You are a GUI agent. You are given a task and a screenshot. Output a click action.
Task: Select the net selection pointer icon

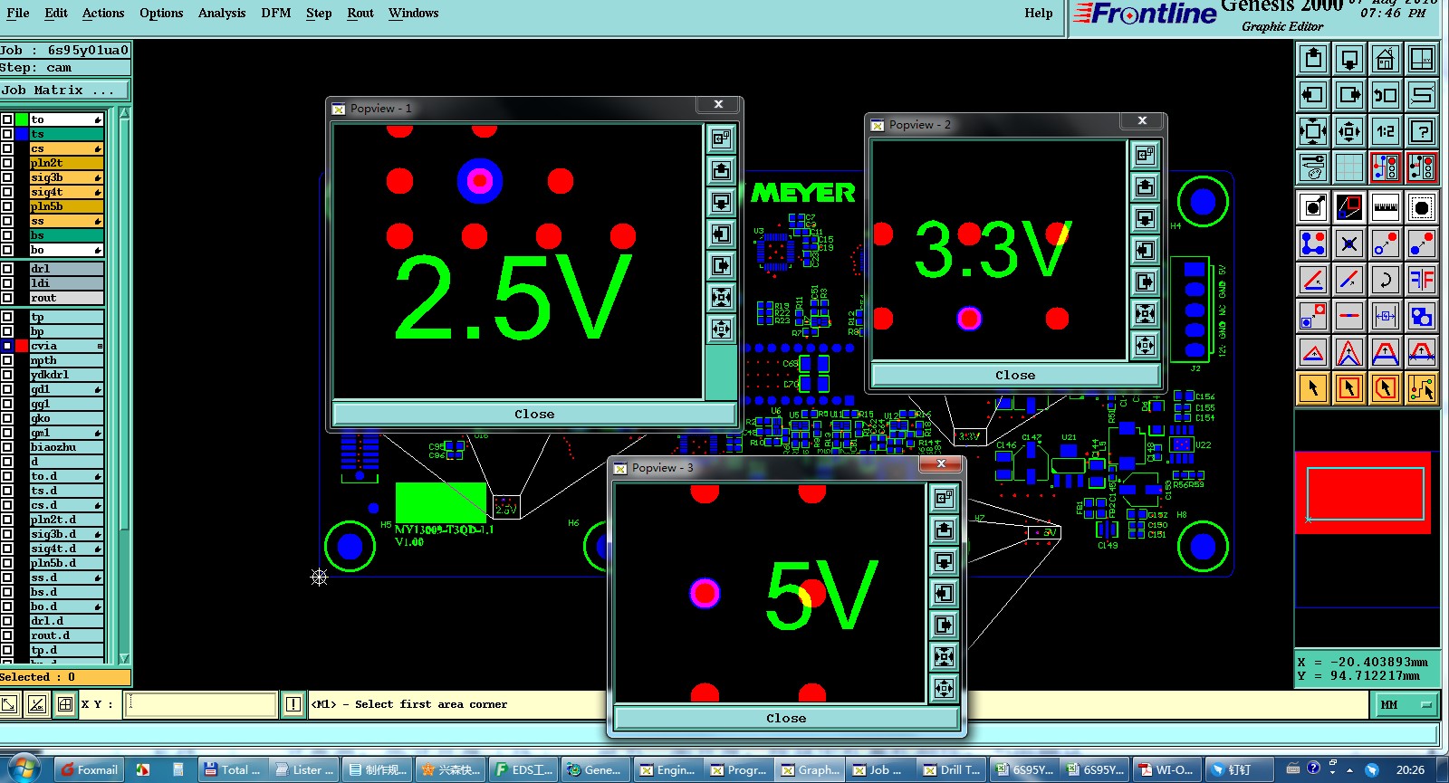tap(1422, 388)
